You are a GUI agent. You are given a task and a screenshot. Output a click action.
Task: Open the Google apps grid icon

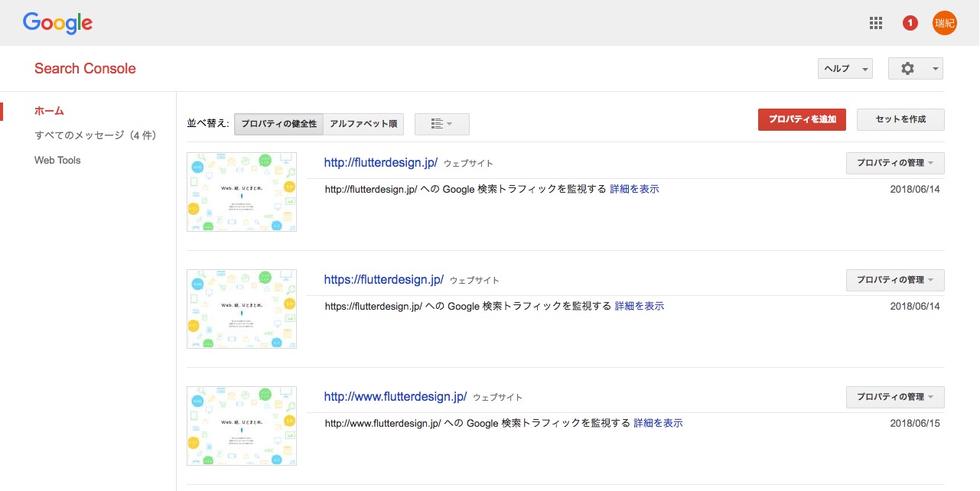tap(876, 23)
